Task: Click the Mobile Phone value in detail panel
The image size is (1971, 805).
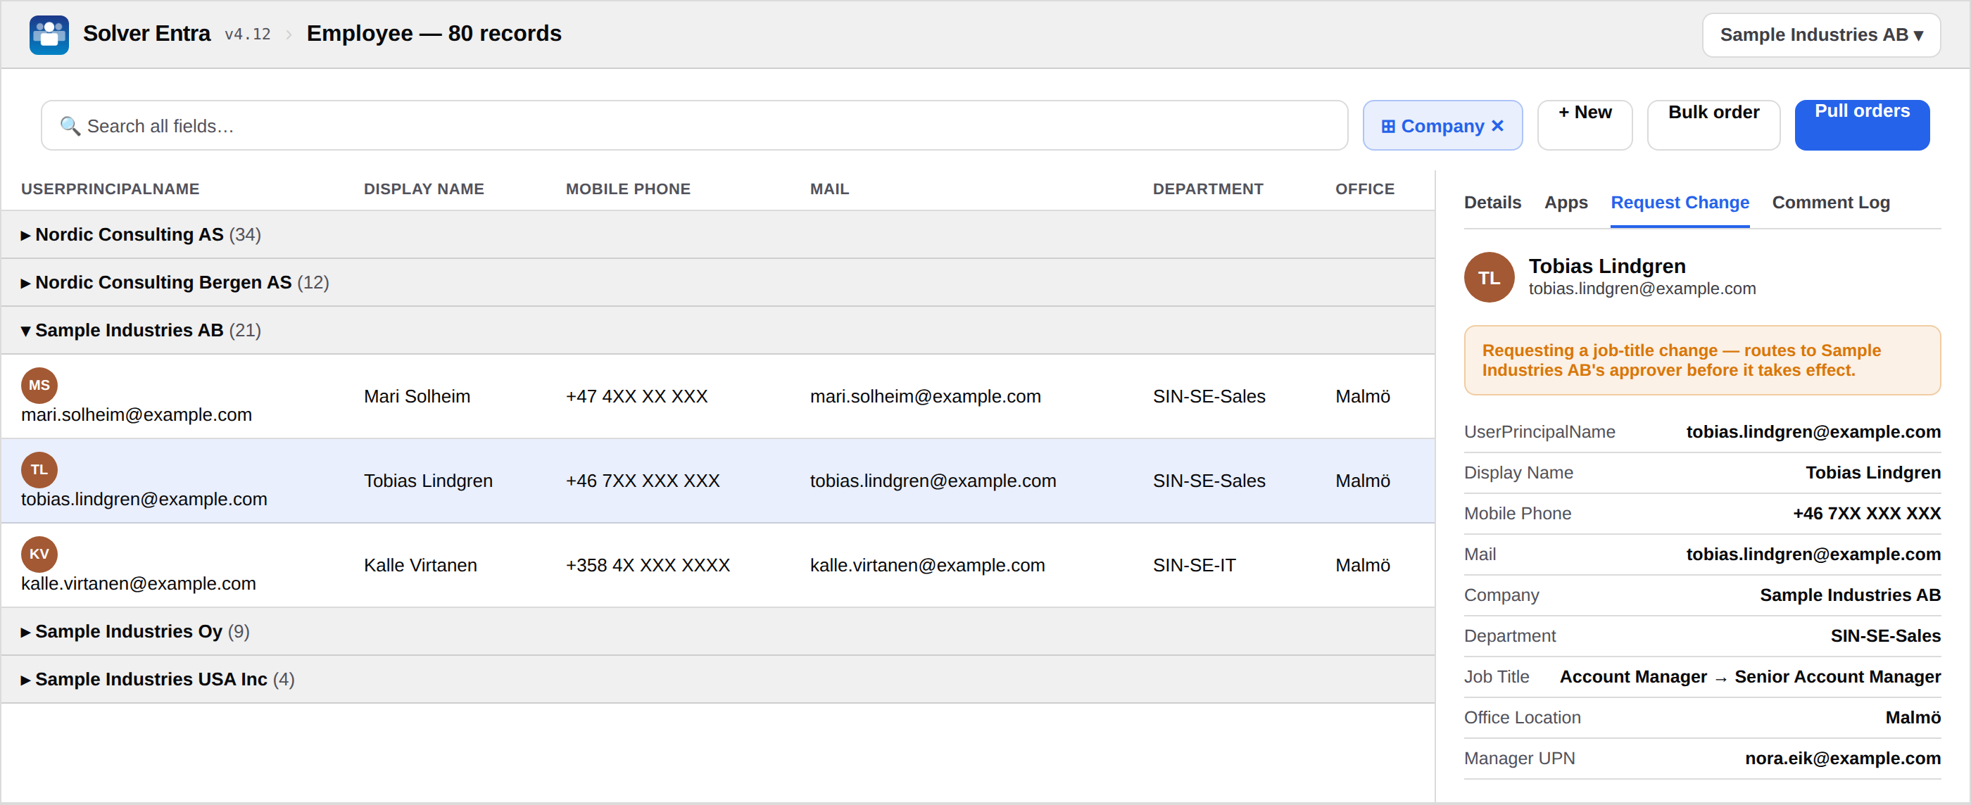Action: point(1865,514)
